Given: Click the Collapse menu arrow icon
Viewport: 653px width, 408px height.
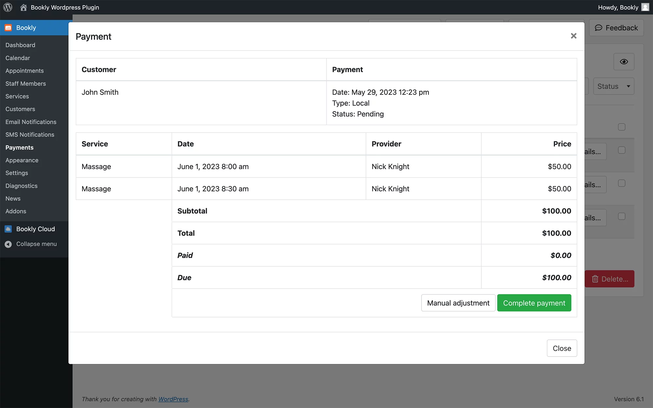Looking at the screenshot, I should point(8,244).
